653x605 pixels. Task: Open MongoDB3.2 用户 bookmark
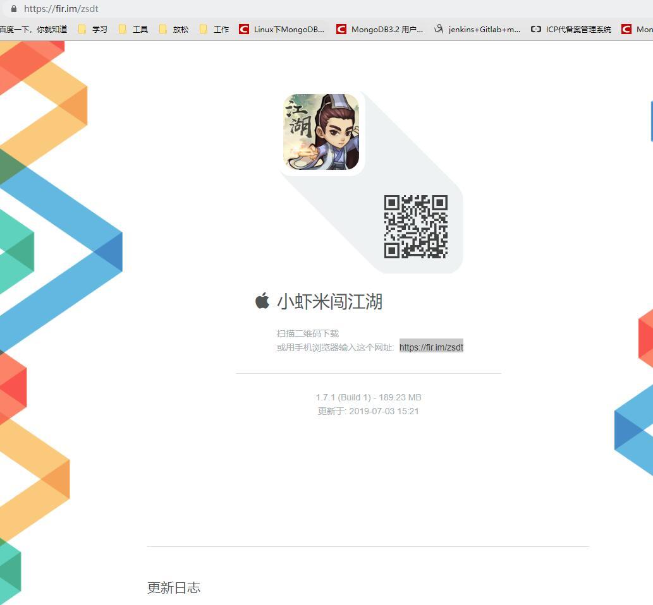tap(380, 29)
